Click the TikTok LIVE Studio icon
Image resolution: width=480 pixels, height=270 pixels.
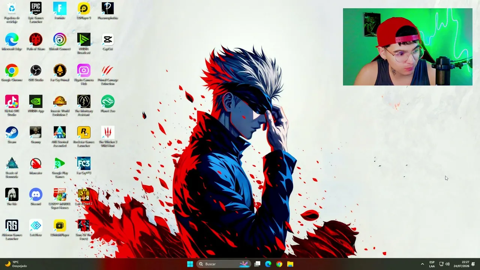pyautogui.click(x=12, y=106)
